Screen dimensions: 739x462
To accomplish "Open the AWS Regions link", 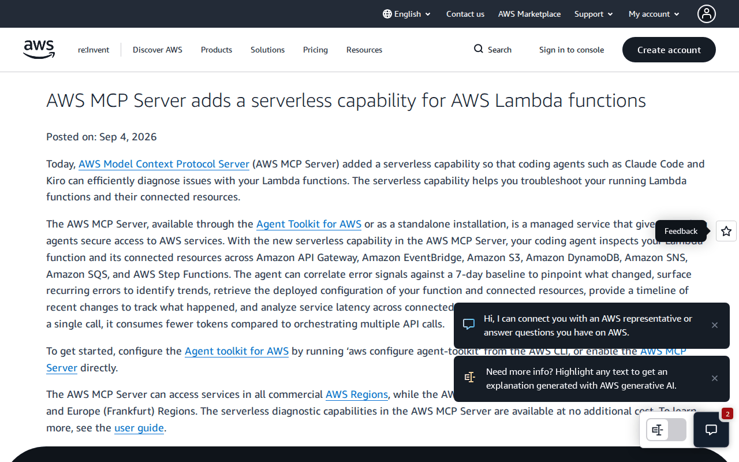I will pyautogui.click(x=357, y=394).
